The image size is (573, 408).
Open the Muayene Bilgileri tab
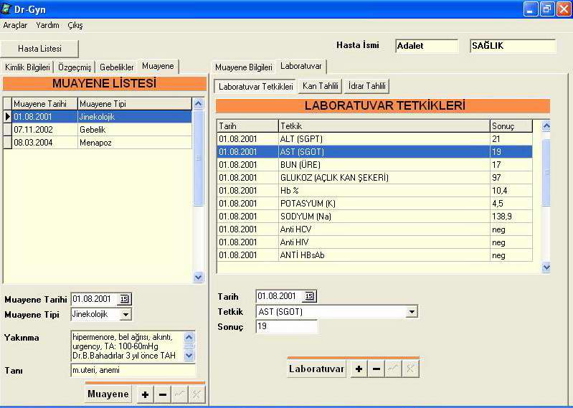pyautogui.click(x=244, y=67)
